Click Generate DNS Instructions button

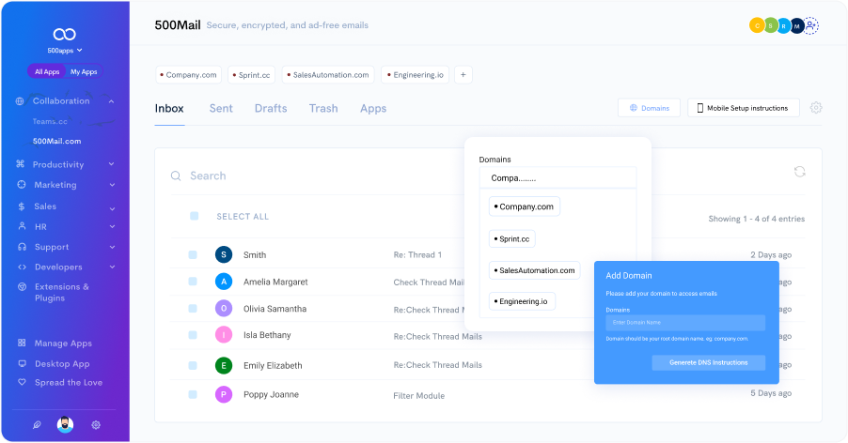click(709, 362)
